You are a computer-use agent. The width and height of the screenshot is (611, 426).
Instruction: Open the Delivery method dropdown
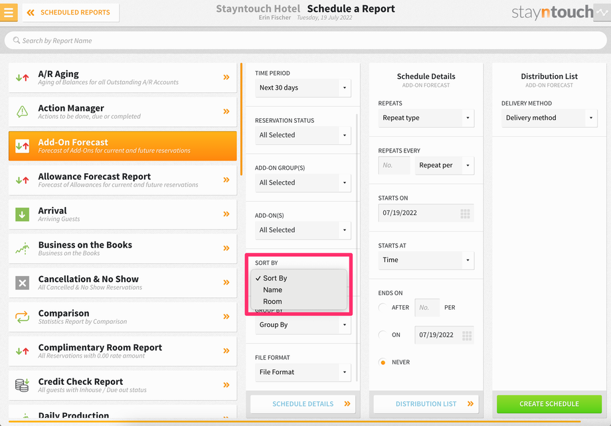[x=549, y=118]
